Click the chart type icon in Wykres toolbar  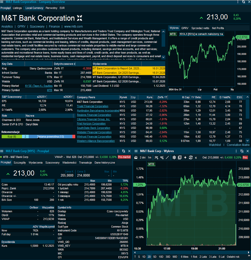pos(136,157)
